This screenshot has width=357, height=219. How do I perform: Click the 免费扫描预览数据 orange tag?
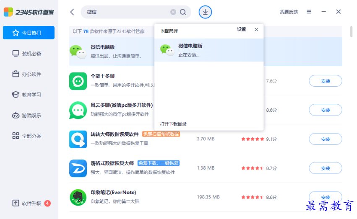(161, 134)
